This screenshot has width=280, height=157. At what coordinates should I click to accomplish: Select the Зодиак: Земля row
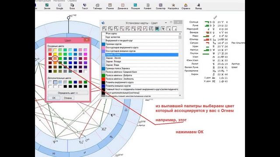pyautogui.click(x=140, y=58)
